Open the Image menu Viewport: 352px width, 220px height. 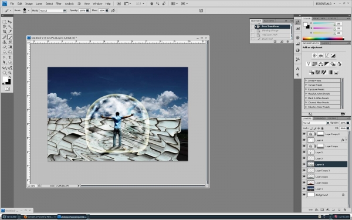pos(29,4)
